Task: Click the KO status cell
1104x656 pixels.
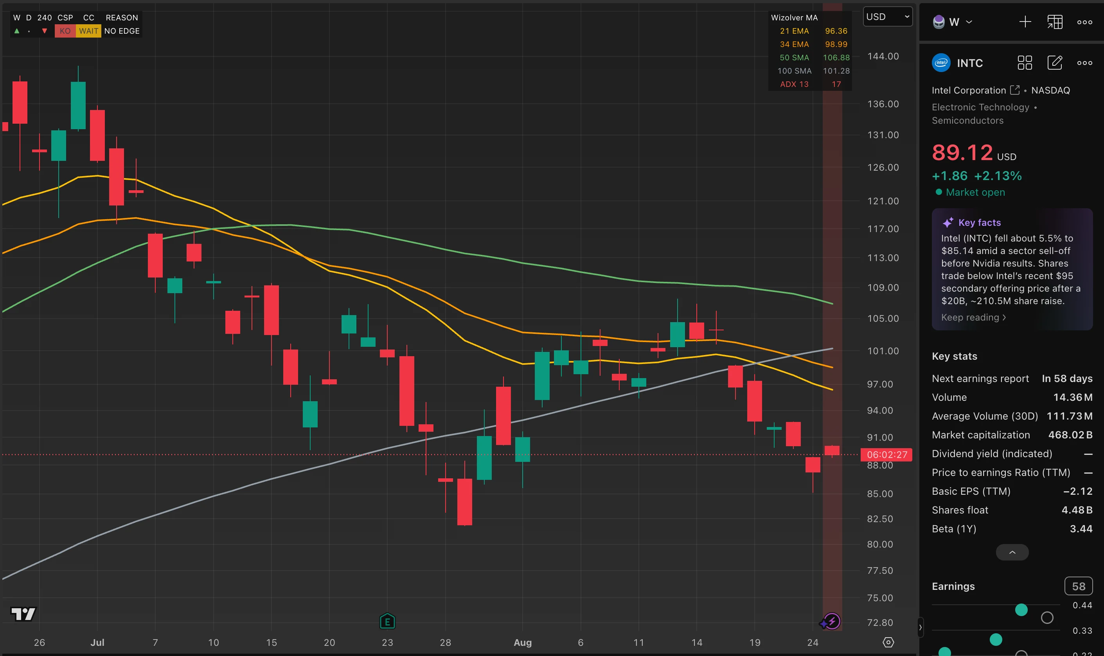Action: 65,31
